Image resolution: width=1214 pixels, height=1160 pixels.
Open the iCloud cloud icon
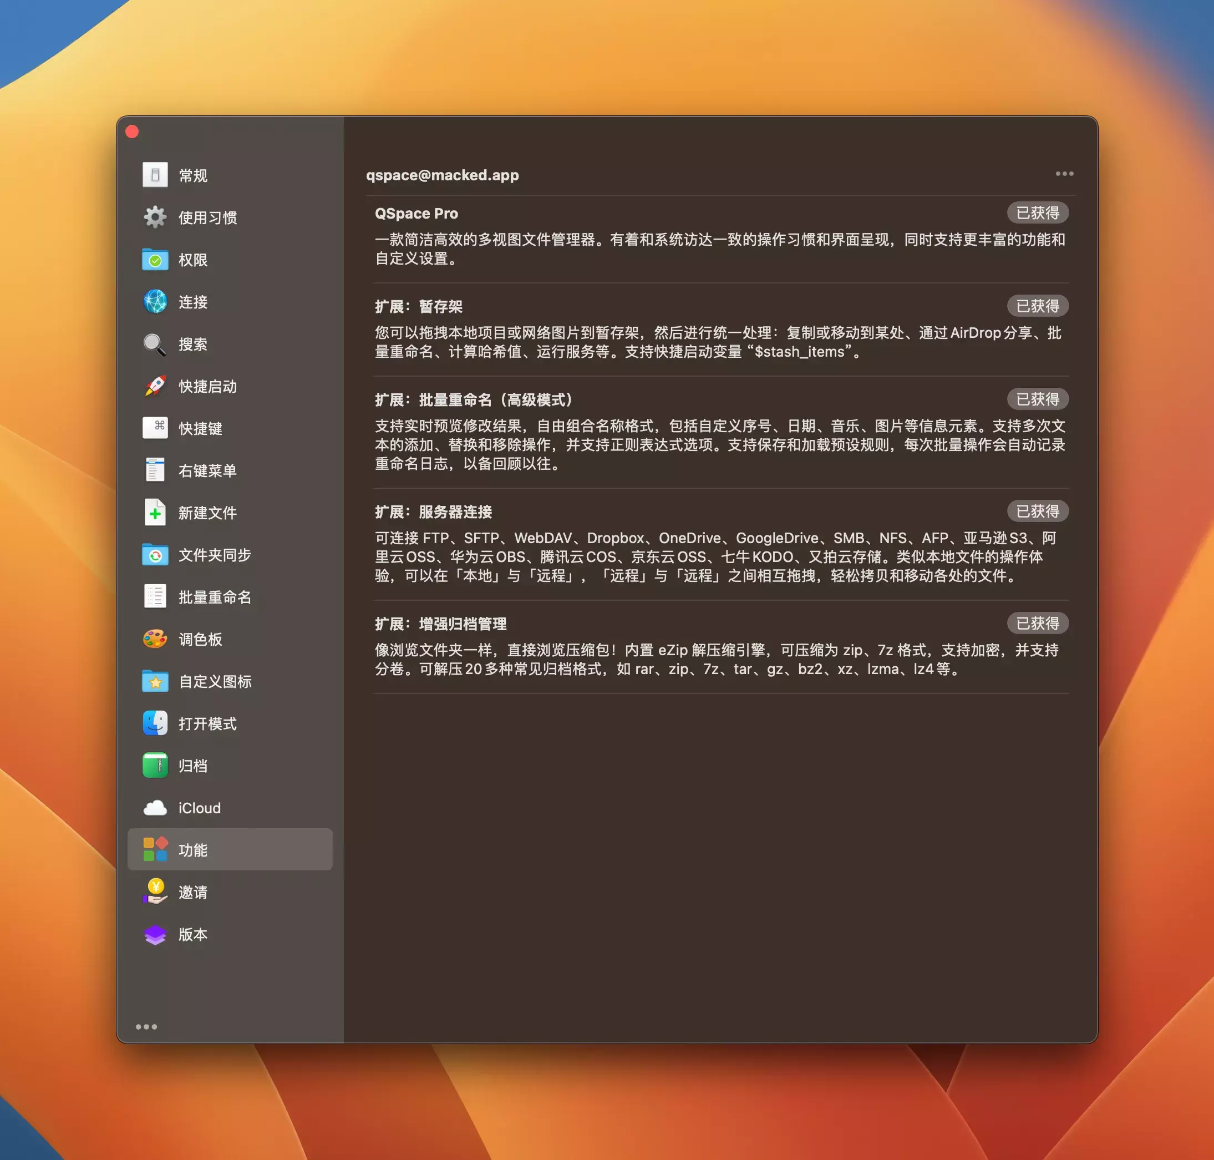[155, 808]
